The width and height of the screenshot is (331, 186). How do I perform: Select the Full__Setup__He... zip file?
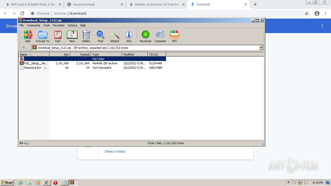34,63
